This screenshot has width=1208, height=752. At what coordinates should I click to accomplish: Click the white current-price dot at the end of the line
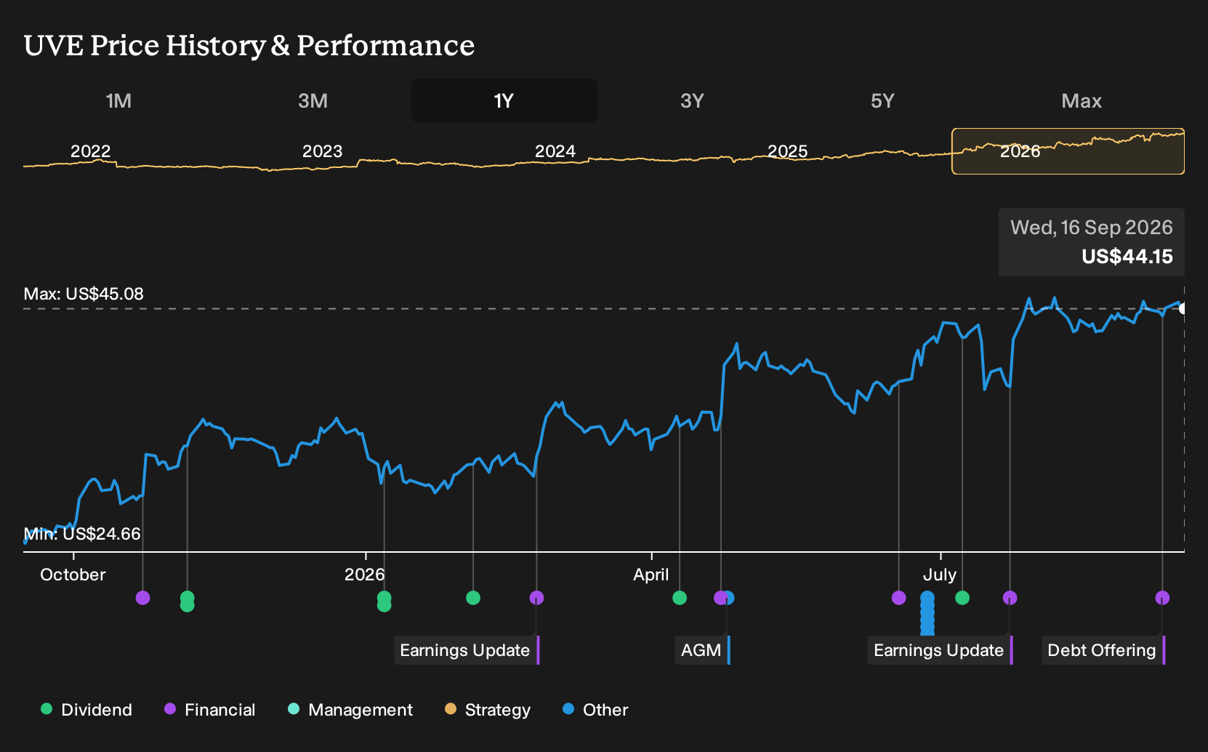tap(1183, 308)
